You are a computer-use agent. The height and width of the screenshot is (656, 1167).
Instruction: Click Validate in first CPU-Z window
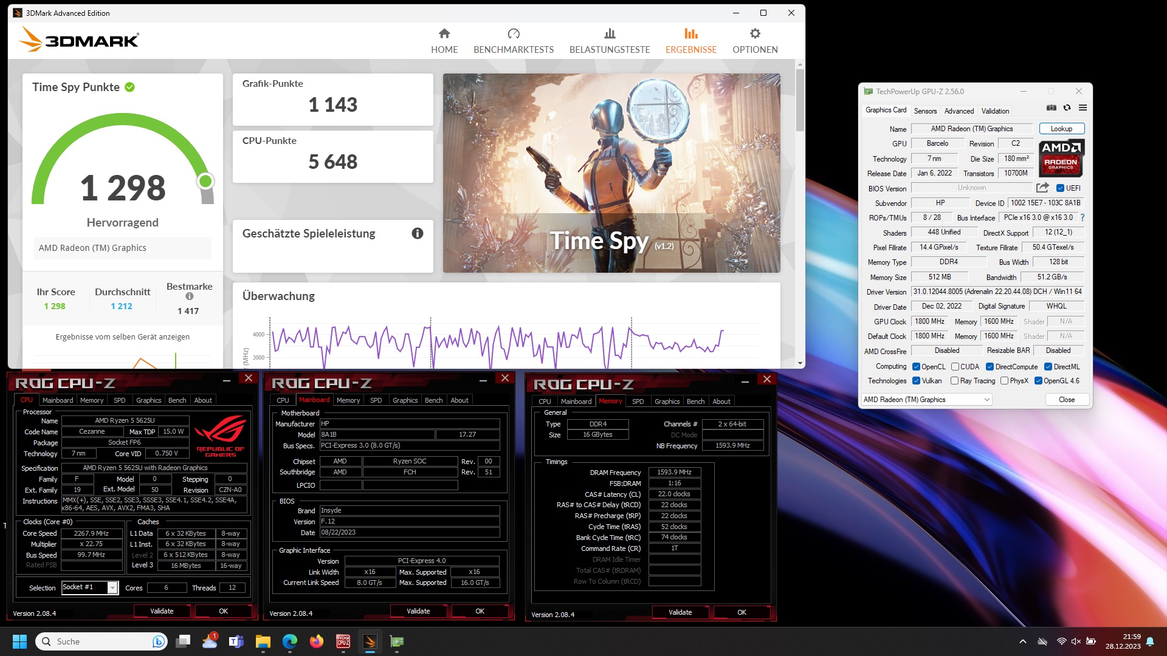click(162, 611)
